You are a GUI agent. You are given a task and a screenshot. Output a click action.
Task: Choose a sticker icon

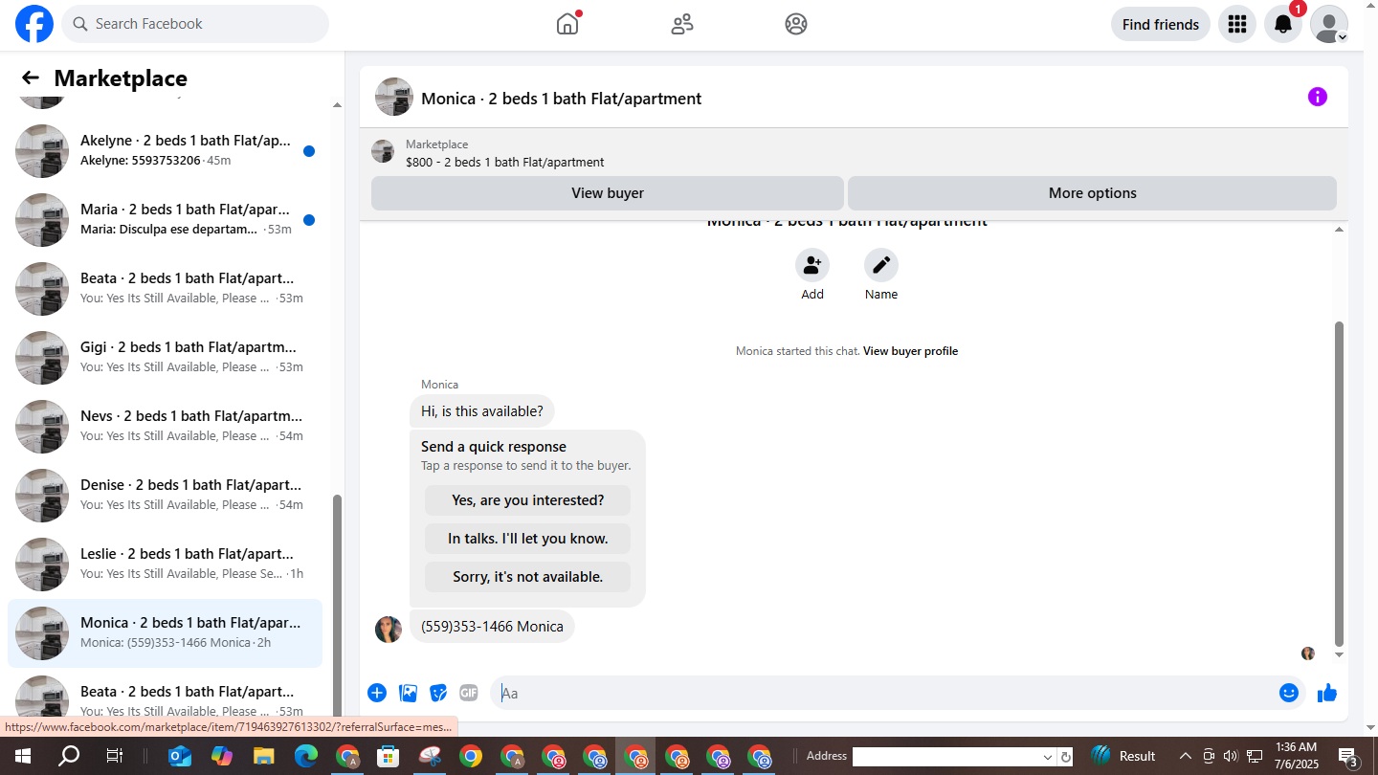[438, 693]
